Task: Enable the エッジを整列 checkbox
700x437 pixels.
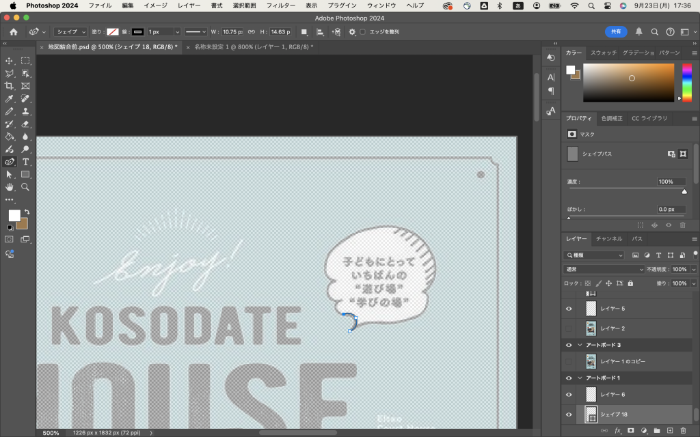Action: [x=363, y=32]
